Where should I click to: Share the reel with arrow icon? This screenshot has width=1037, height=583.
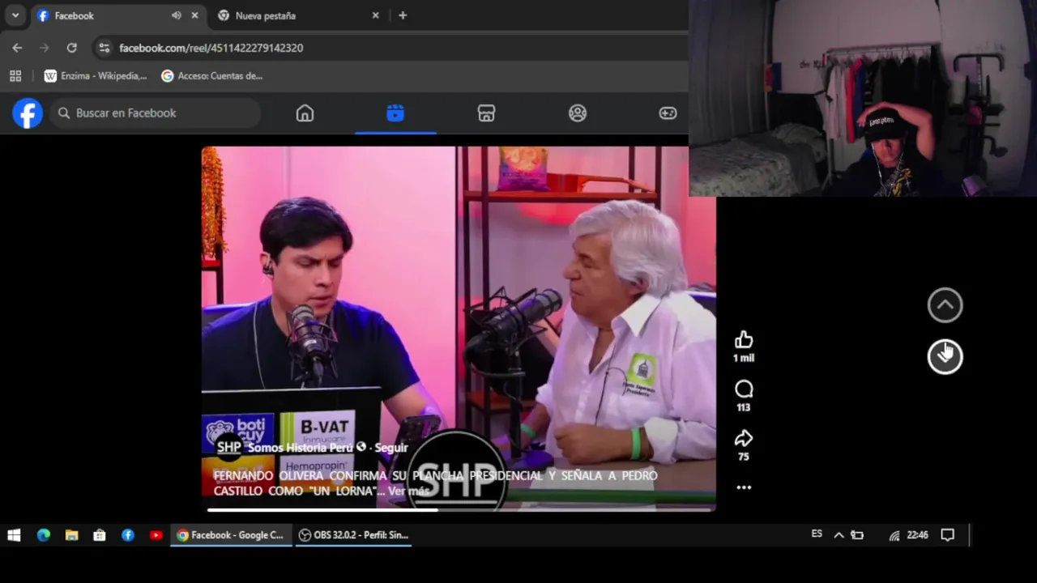pos(744,439)
